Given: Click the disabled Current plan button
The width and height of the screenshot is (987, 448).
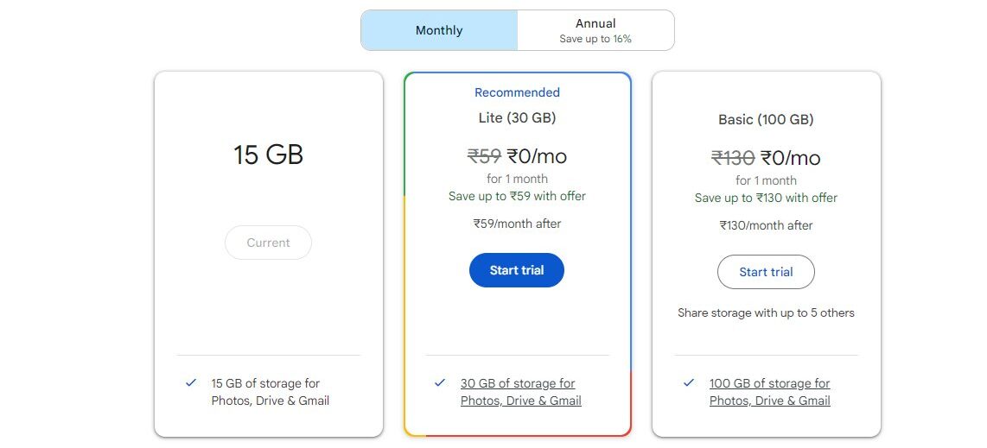Looking at the screenshot, I should 268,243.
